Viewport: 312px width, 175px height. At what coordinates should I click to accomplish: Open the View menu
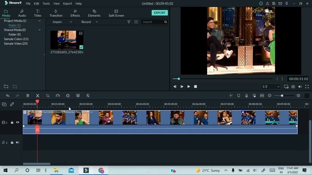click(x=57, y=3)
